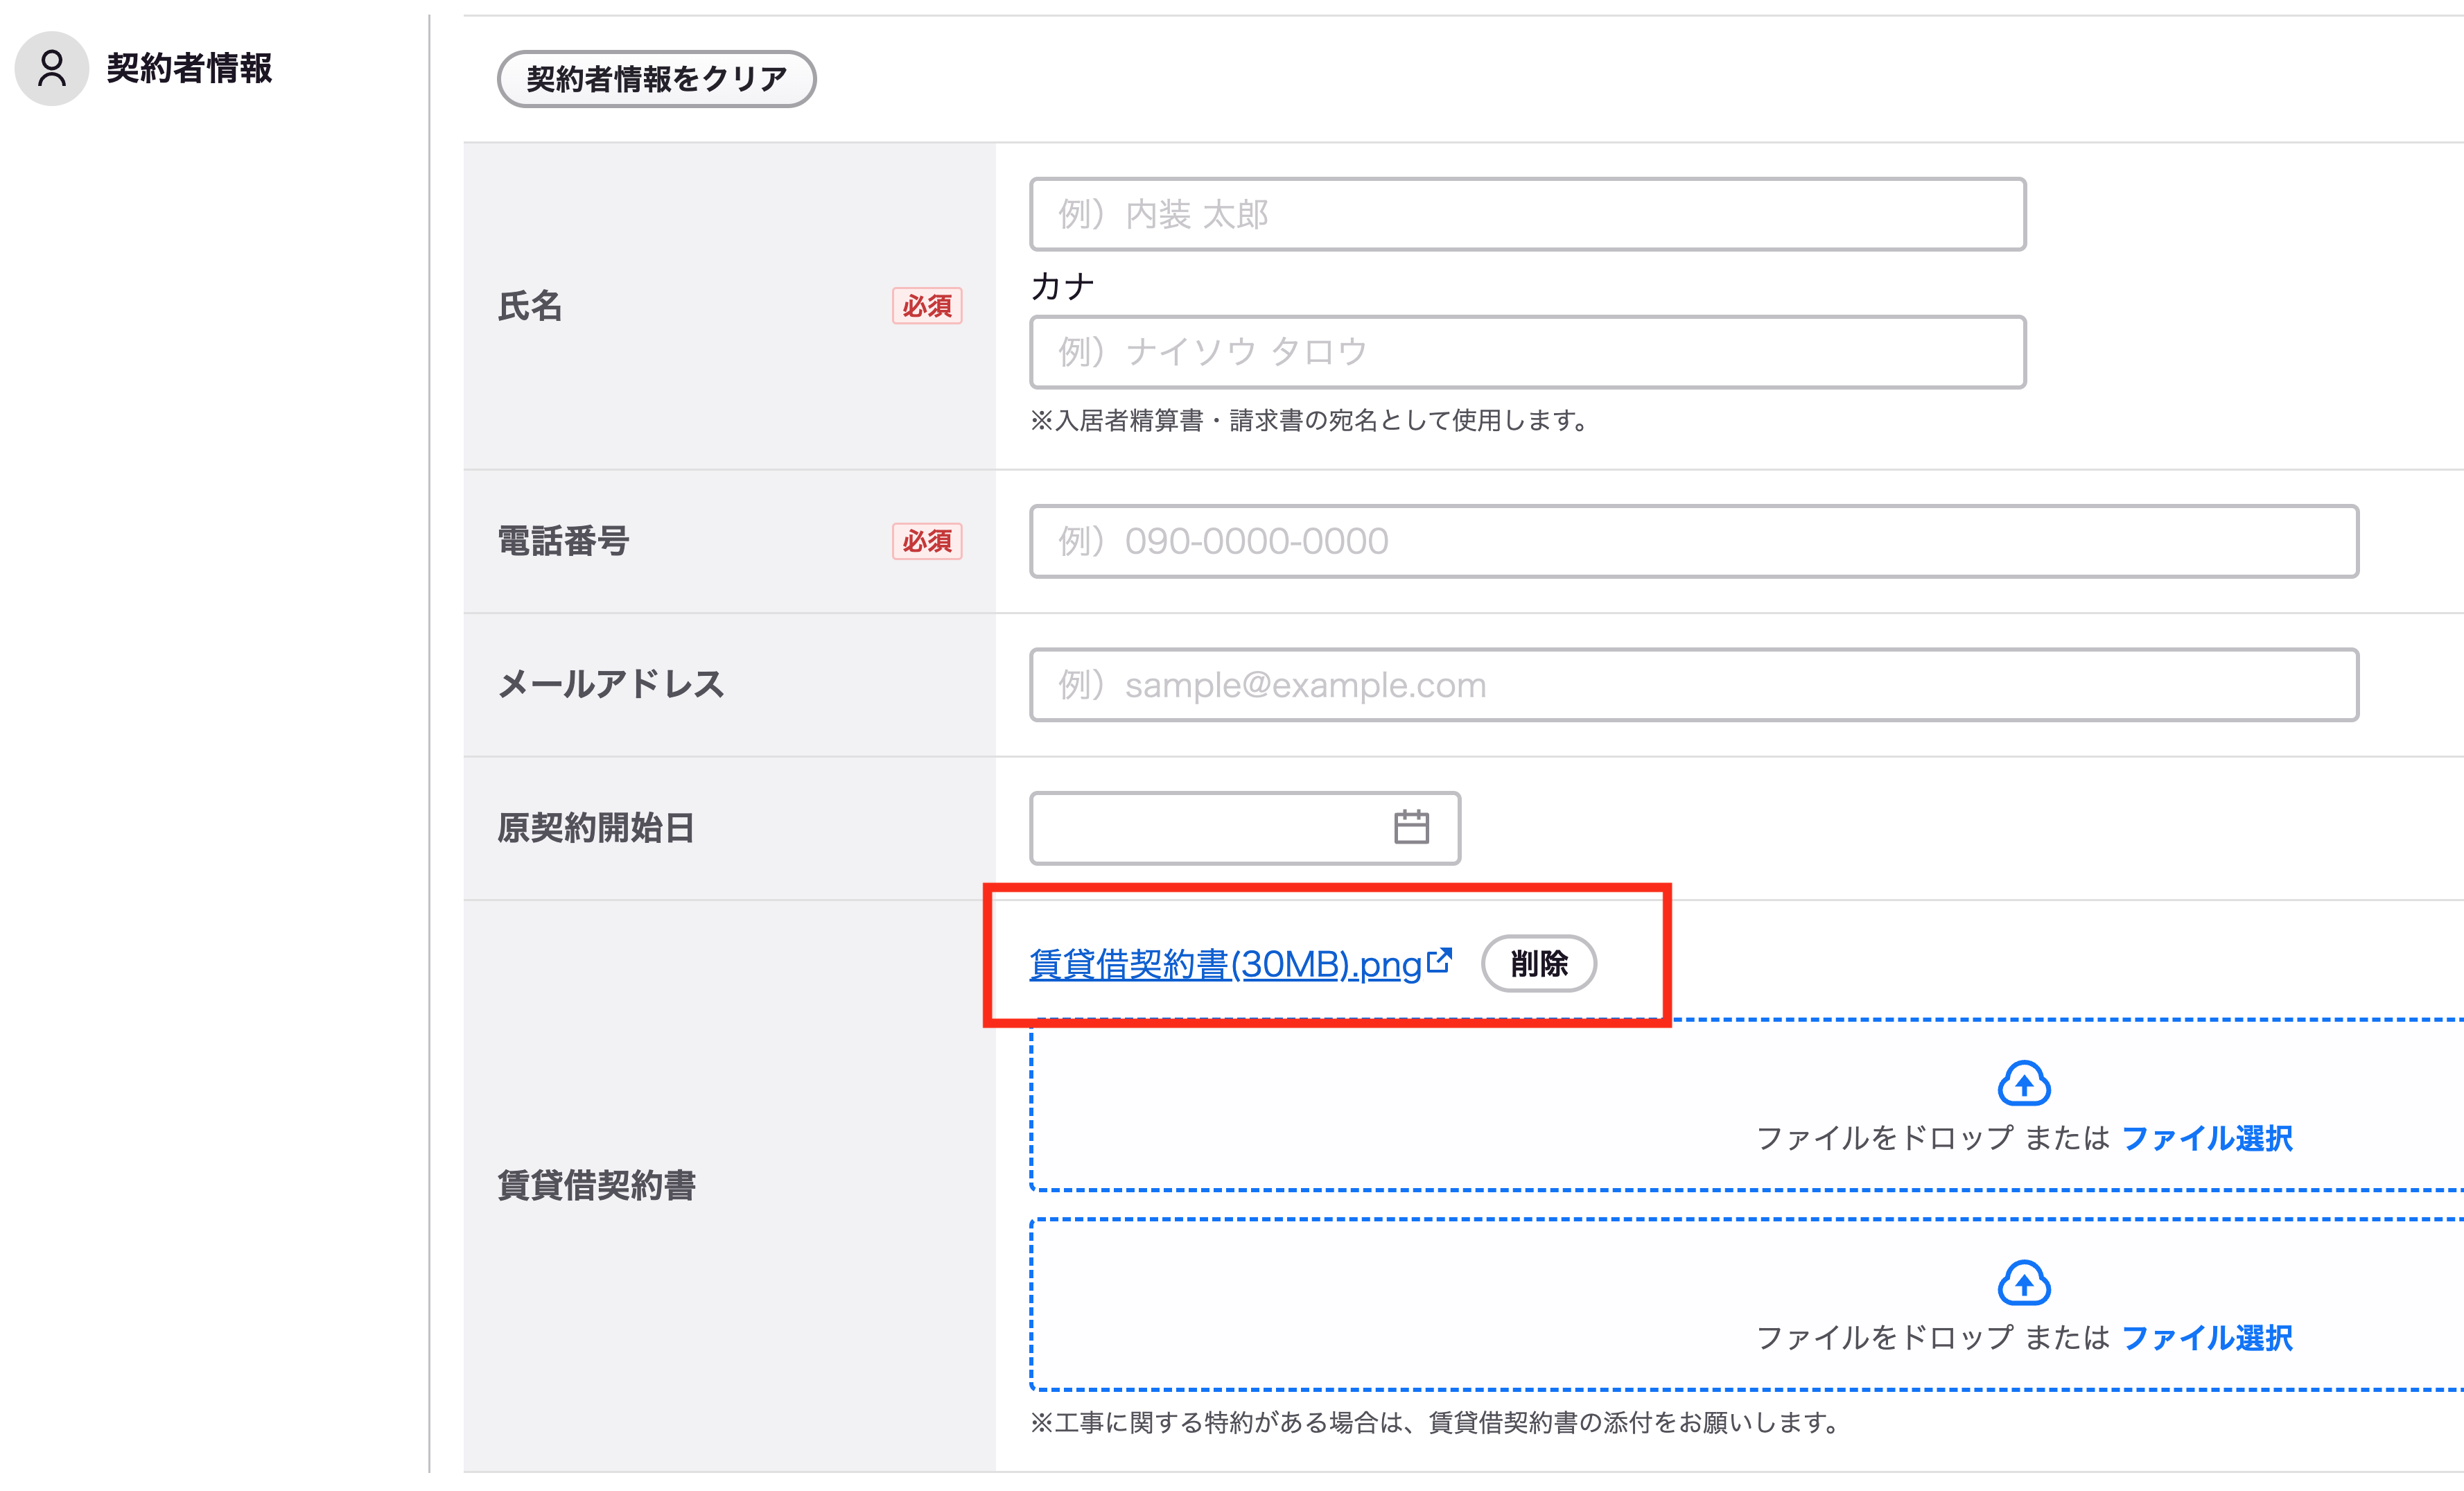This screenshot has height=1491, width=2464.
Task: Focus the 氏名 name input field
Action: coord(1527,214)
